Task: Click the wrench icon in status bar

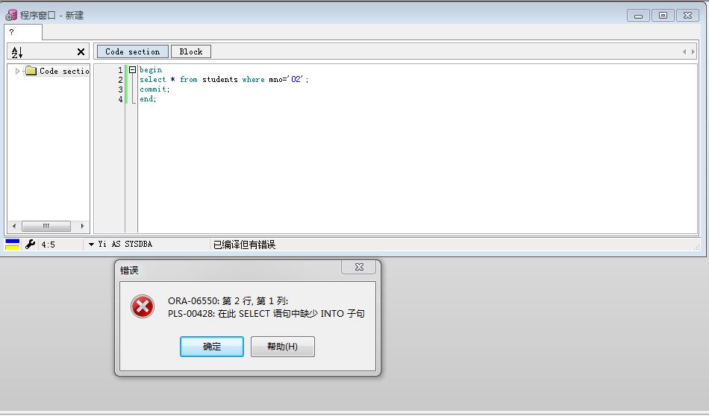Action: click(30, 244)
